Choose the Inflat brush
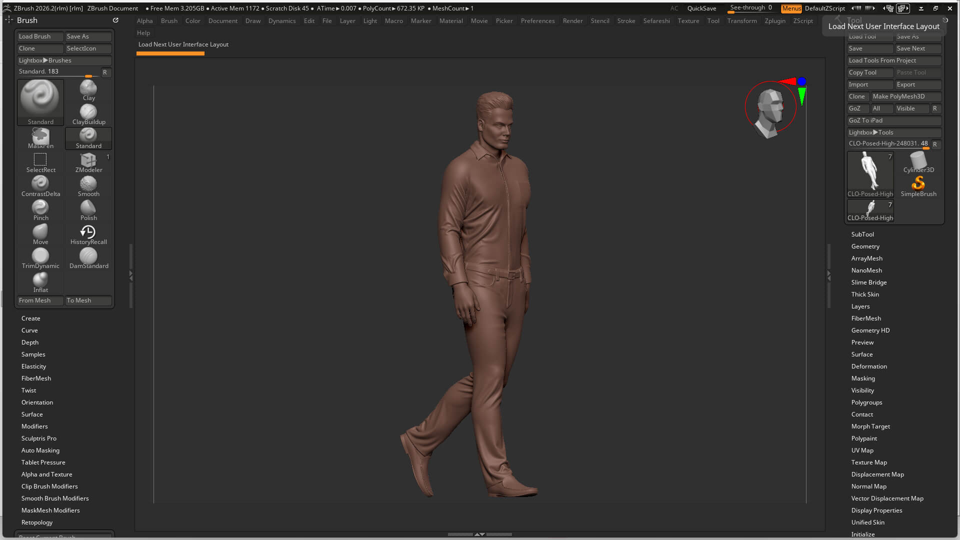960x540 pixels. tap(40, 282)
